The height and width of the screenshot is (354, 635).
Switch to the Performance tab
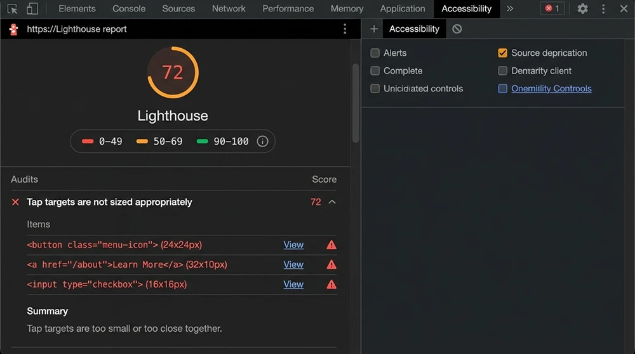pos(288,8)
